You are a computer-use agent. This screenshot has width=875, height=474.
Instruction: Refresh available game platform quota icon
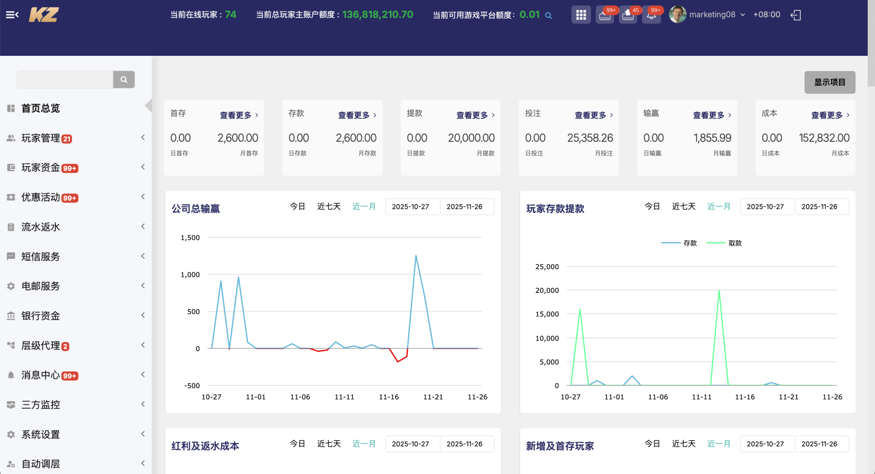click(548, 16)
